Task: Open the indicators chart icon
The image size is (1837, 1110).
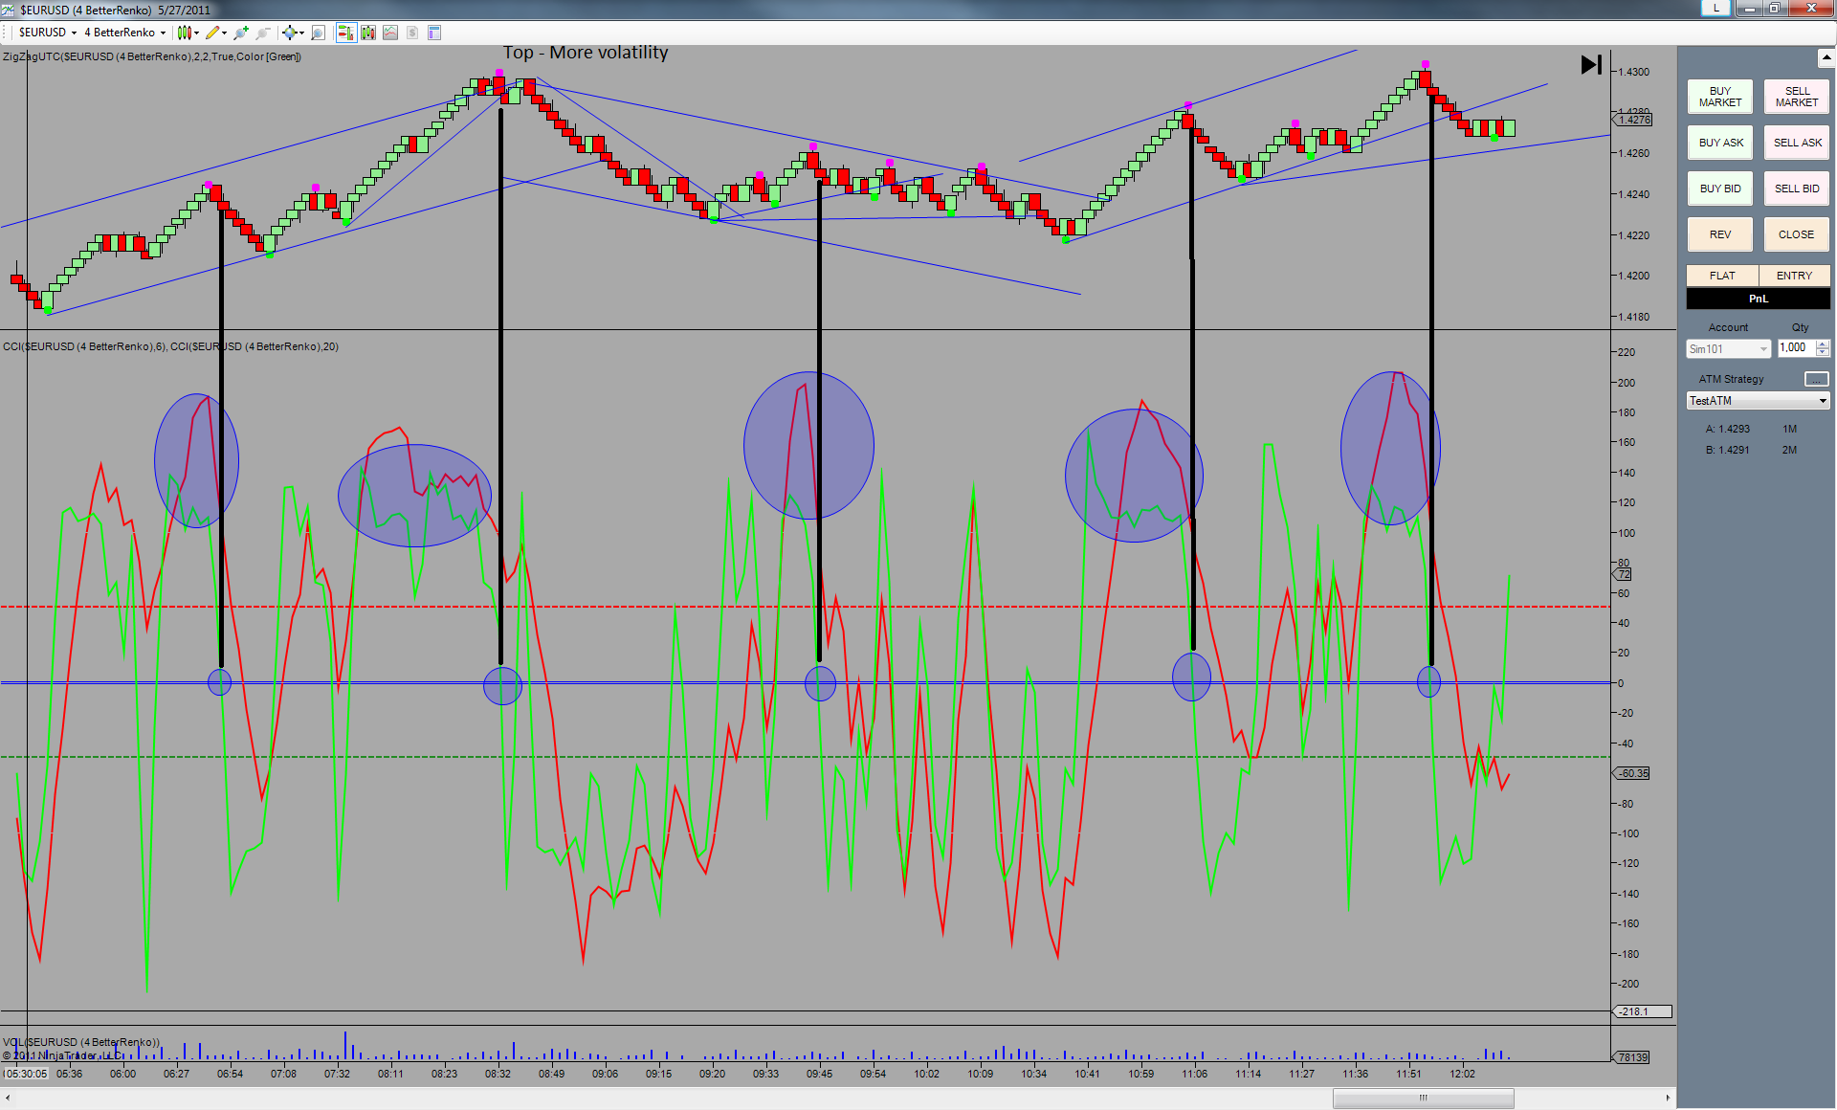Action: coord(390,33)
